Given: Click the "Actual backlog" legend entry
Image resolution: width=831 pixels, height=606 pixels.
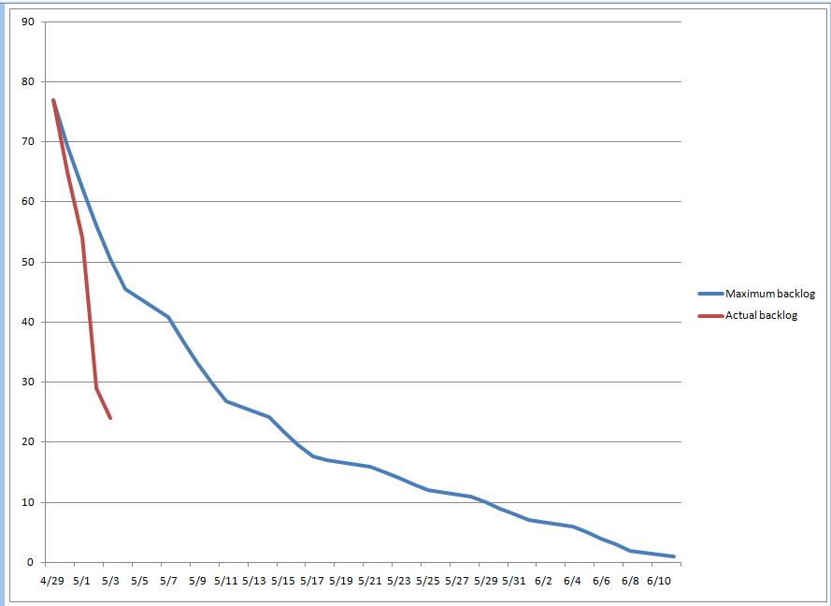Looking at the screenshot, I should pos(761,316).
